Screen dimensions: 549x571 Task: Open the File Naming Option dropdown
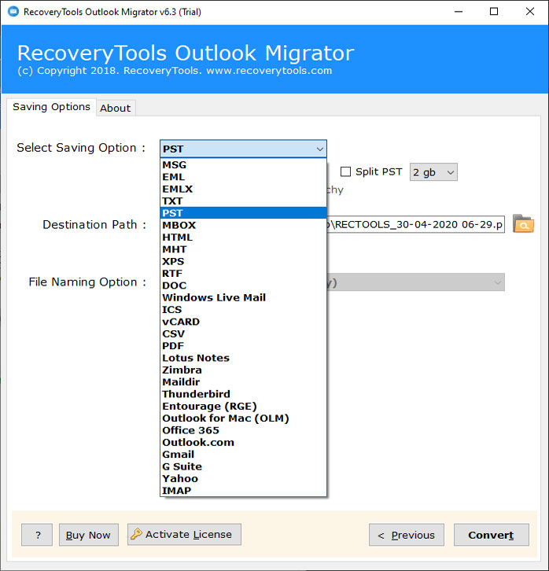tap(416, 282)
